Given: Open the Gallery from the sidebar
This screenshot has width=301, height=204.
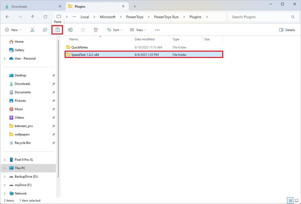Looking at the screenshot, I should click(x=19, y=50).
